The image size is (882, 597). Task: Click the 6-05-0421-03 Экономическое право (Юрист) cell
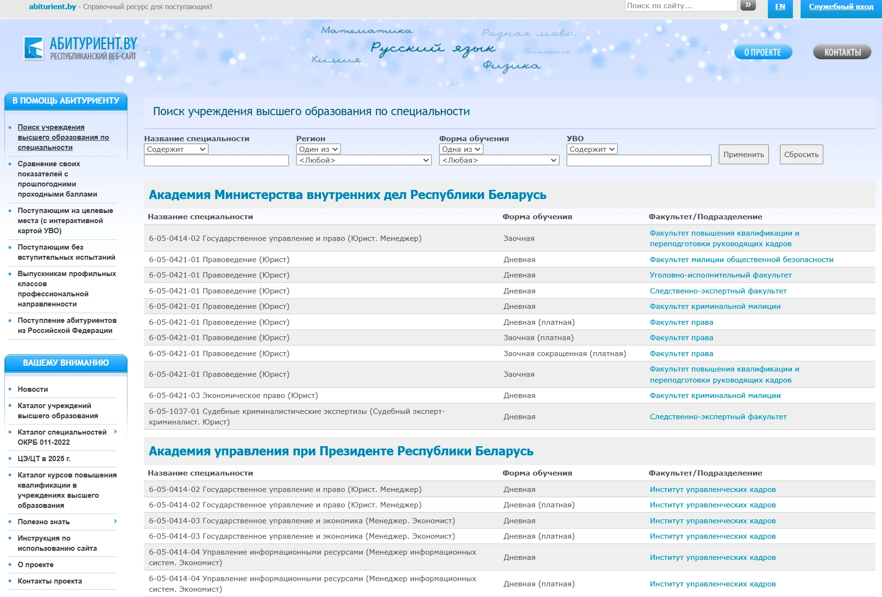coord(233,396)
